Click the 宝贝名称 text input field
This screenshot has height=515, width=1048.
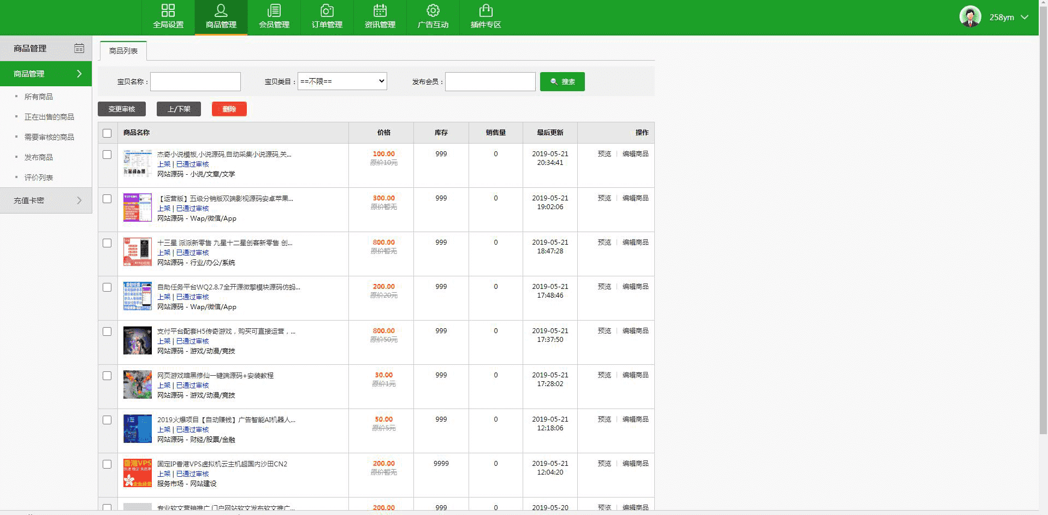coord(196,81)
